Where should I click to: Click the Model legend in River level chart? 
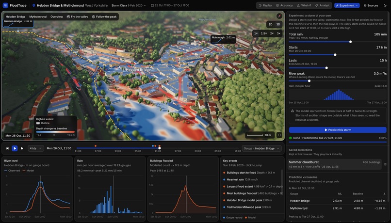tap(28, 171)
